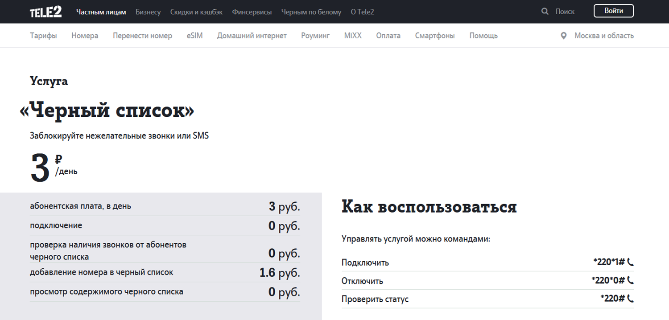Screen dimensions: 669x320
Task: Click phone icon next to *220*1#
Action: pyautogui.click(x=630, y=262)
